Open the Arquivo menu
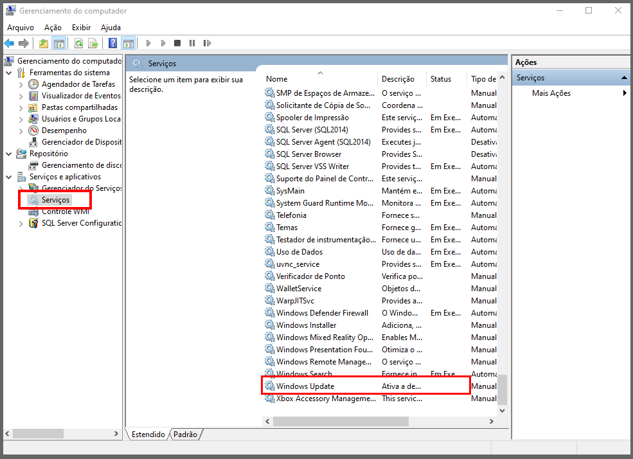 coord(21,28)
